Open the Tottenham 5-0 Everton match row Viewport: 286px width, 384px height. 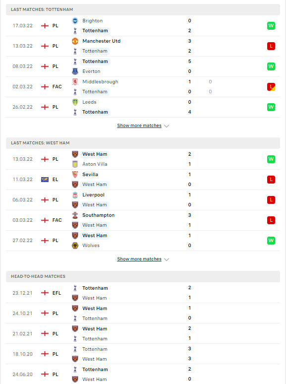[x=143, y=66]
